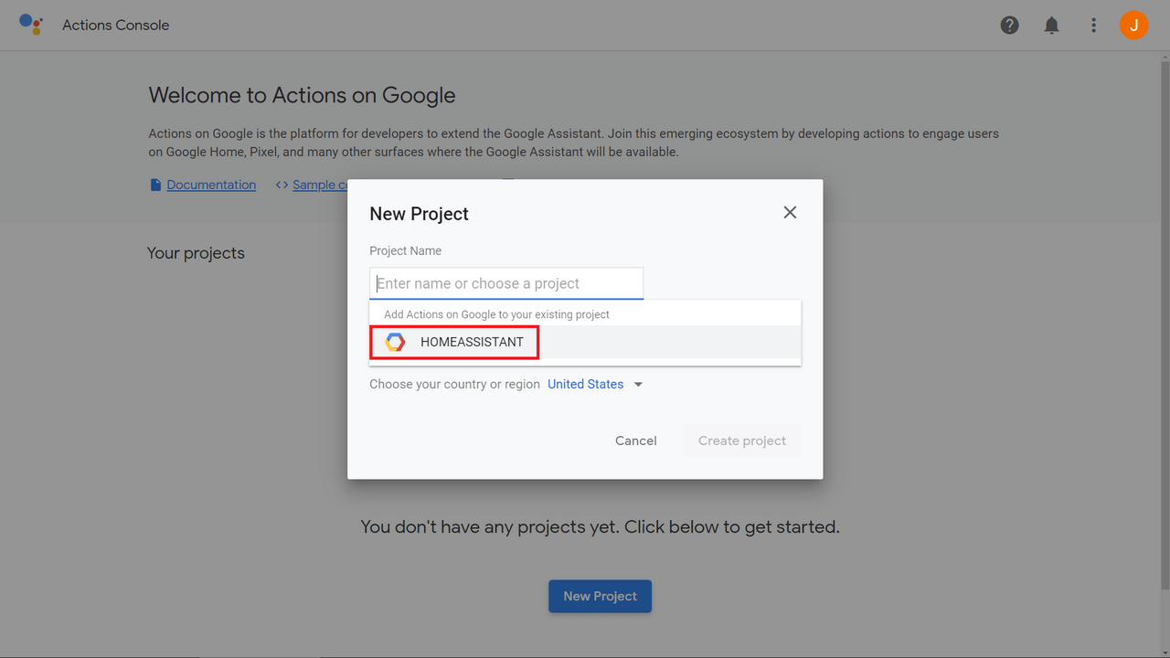Click the Documentation file icon
1170x658 pixels.
(x=155, y=185)
